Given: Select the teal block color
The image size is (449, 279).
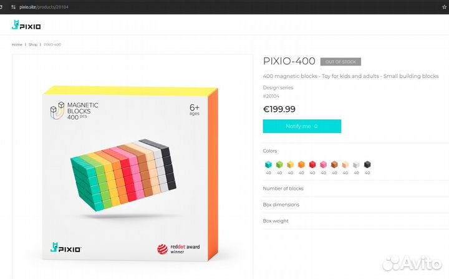Looking at the screenshot, I should point(268,165).
